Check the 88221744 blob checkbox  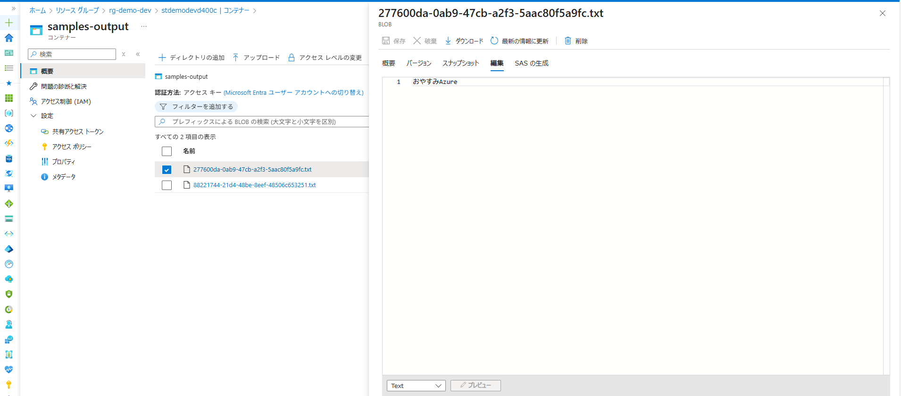point(167,185)
